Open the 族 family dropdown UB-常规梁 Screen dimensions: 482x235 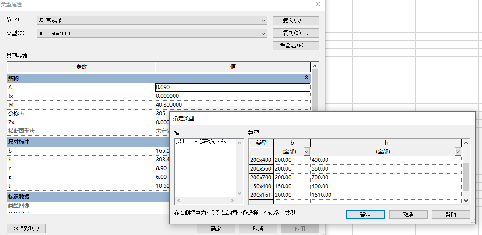click(x=152, y=21)
